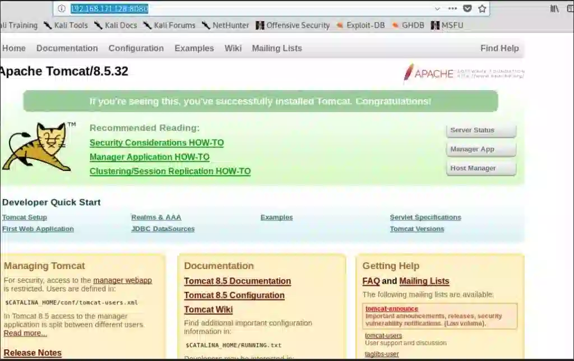This screenshot has height=361, width=574.
Task: Open the Mailing Lists link under Getting Help
Action: pos(424,281)
